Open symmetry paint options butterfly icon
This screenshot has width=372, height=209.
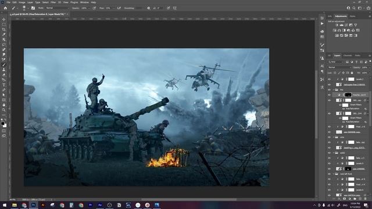point(174,8)
